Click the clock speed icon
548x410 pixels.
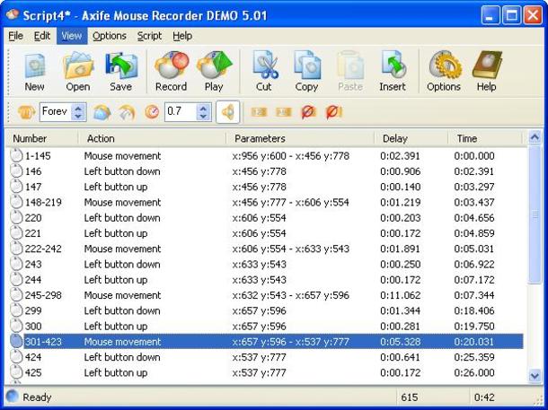coord(152,112)
